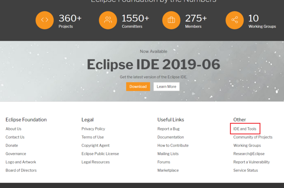The width and height of the screenshot is (284, 188).
Task: Click the Now Available text
Action: [x=154, y=51]
